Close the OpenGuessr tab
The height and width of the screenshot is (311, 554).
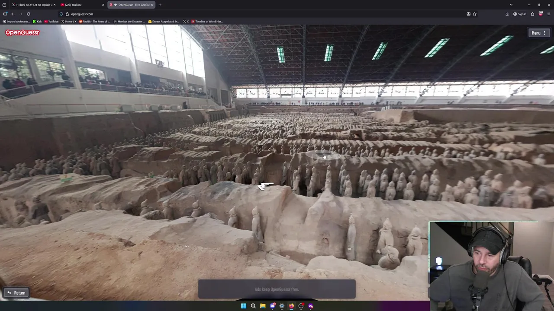152,5
